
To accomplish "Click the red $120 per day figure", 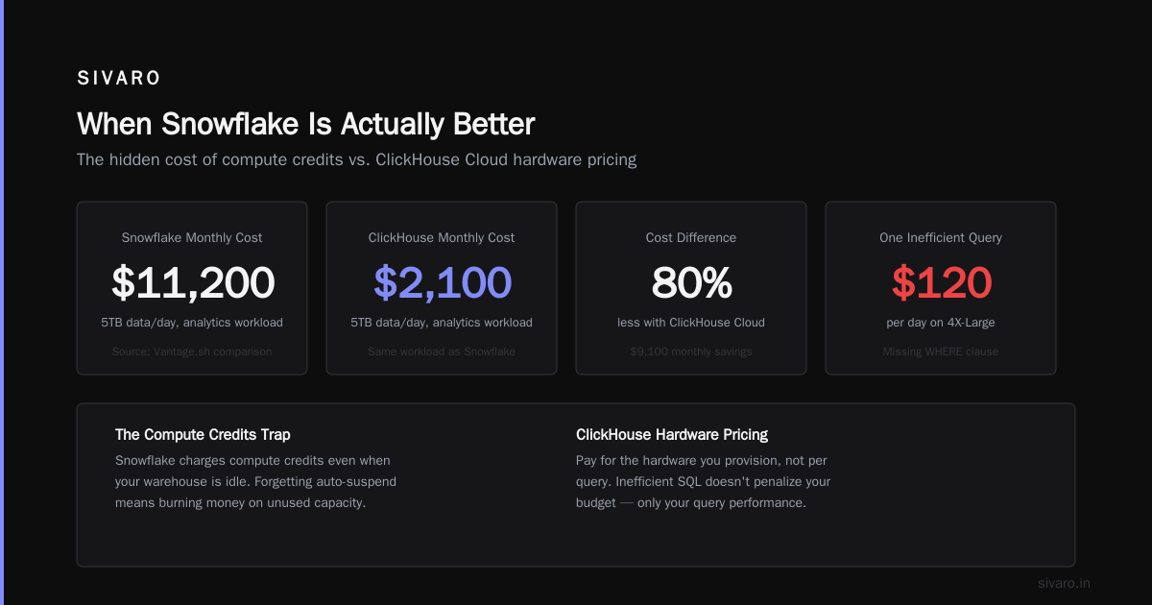I will click(x=941, y=282).
